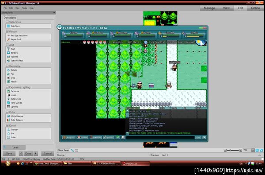Go to the Next image in Filmstrip
The width and height of the screenshot is (265, 175).
tap(165, 155)
